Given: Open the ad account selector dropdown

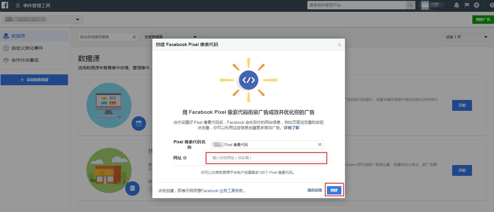Looking at the screenshot, I should pyautogui.click(x=42, y=20).
